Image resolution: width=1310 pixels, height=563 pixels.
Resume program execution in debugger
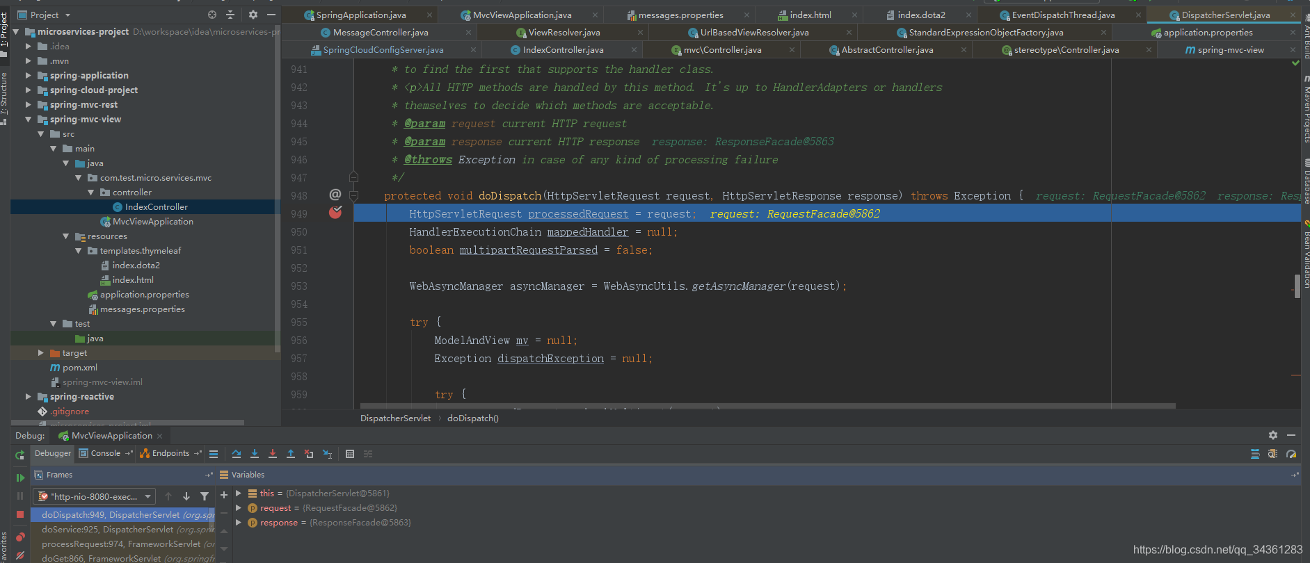20,478
